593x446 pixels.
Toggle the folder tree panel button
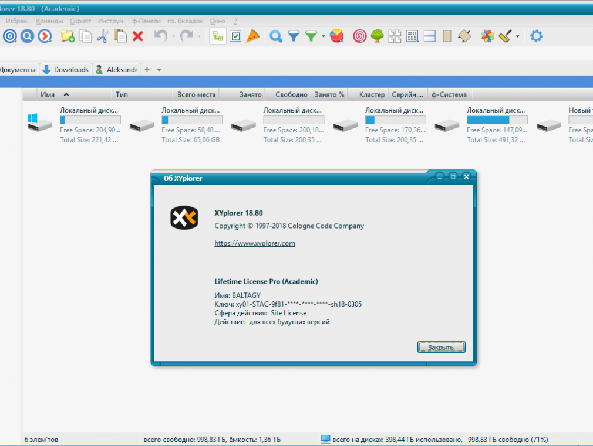pos(218,36)
